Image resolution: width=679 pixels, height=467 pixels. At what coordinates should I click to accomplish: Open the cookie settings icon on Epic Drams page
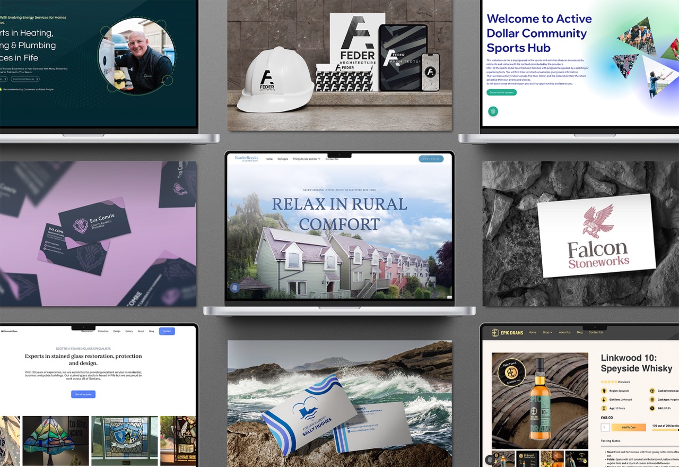tap(489, 460)
